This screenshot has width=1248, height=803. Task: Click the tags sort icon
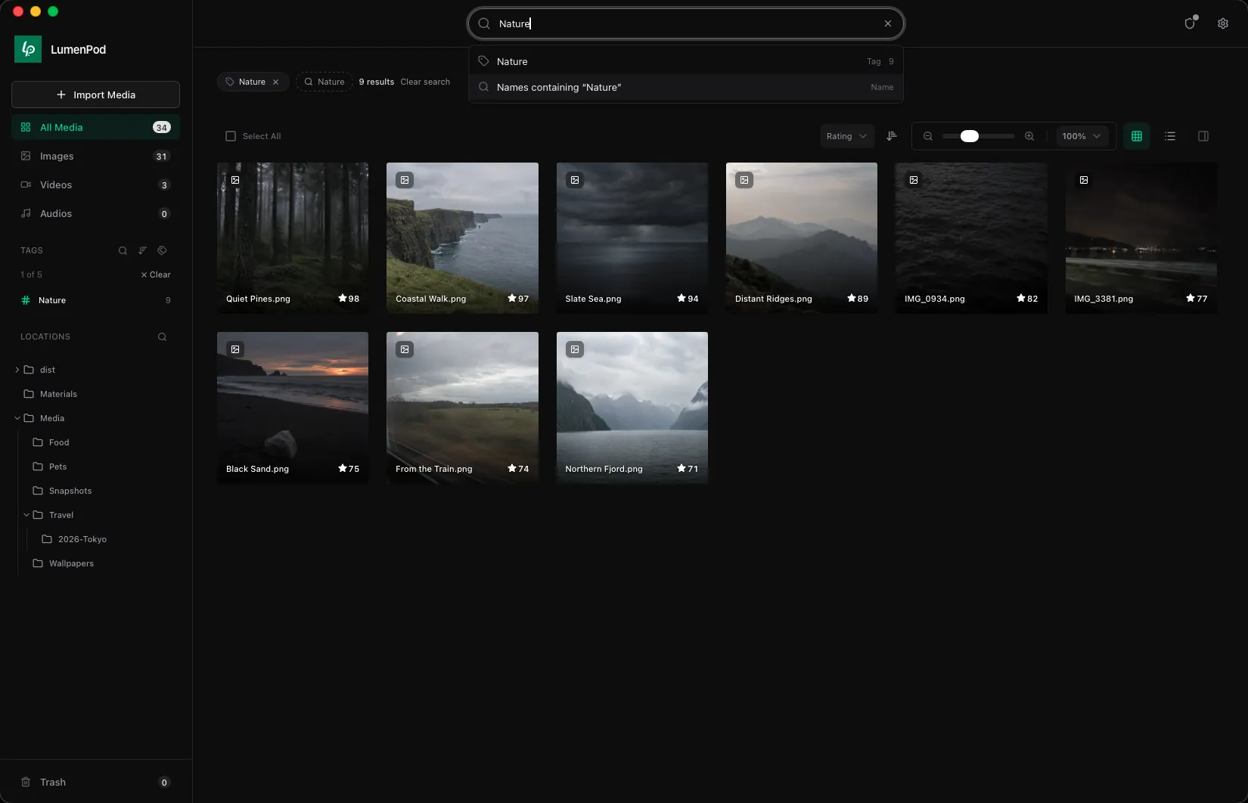click(142, 250)
